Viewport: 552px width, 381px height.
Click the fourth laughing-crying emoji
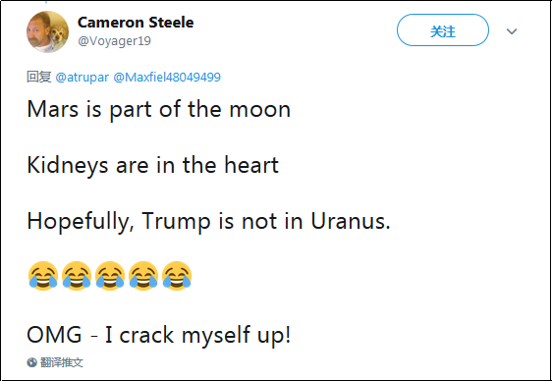click(x=143, y=276)
